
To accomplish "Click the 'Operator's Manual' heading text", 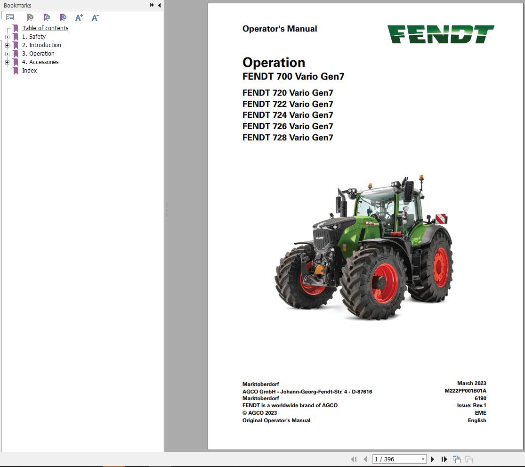I will click(280, 29).
